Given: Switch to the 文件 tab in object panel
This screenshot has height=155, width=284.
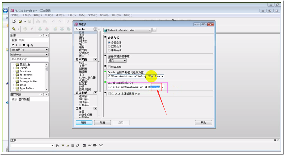Looking at the screenshot, I should (x=21, y=40).
